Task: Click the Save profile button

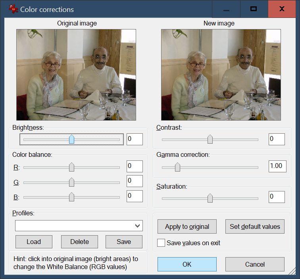Action: click(124, 242)
